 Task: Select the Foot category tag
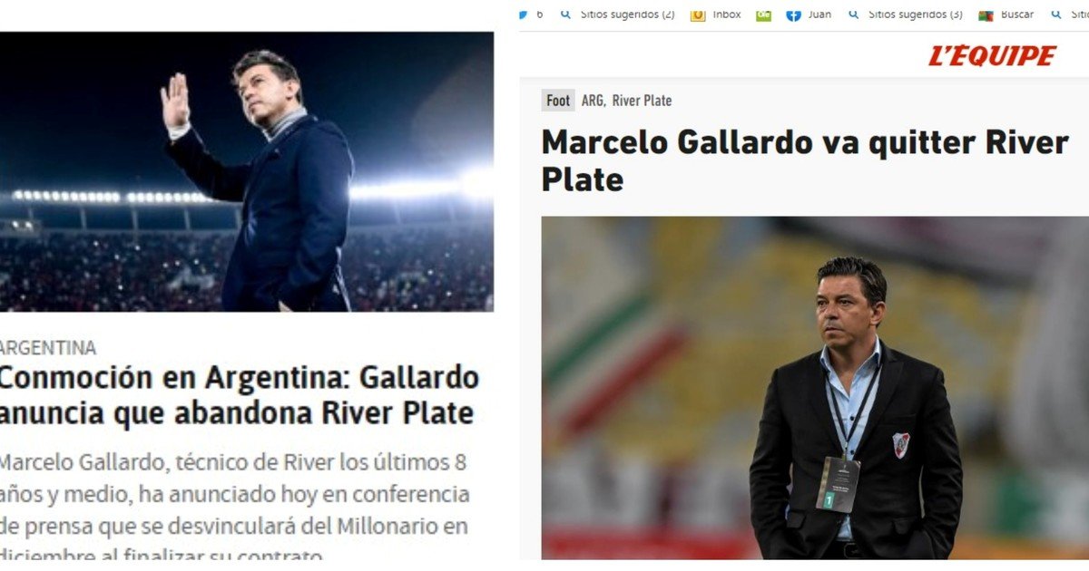558,101
